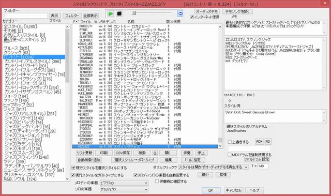This screenshot has width=331, height=196.
Task: Click the デモソングを開く button
Action: pyautogui.click(x=237, y=11)
